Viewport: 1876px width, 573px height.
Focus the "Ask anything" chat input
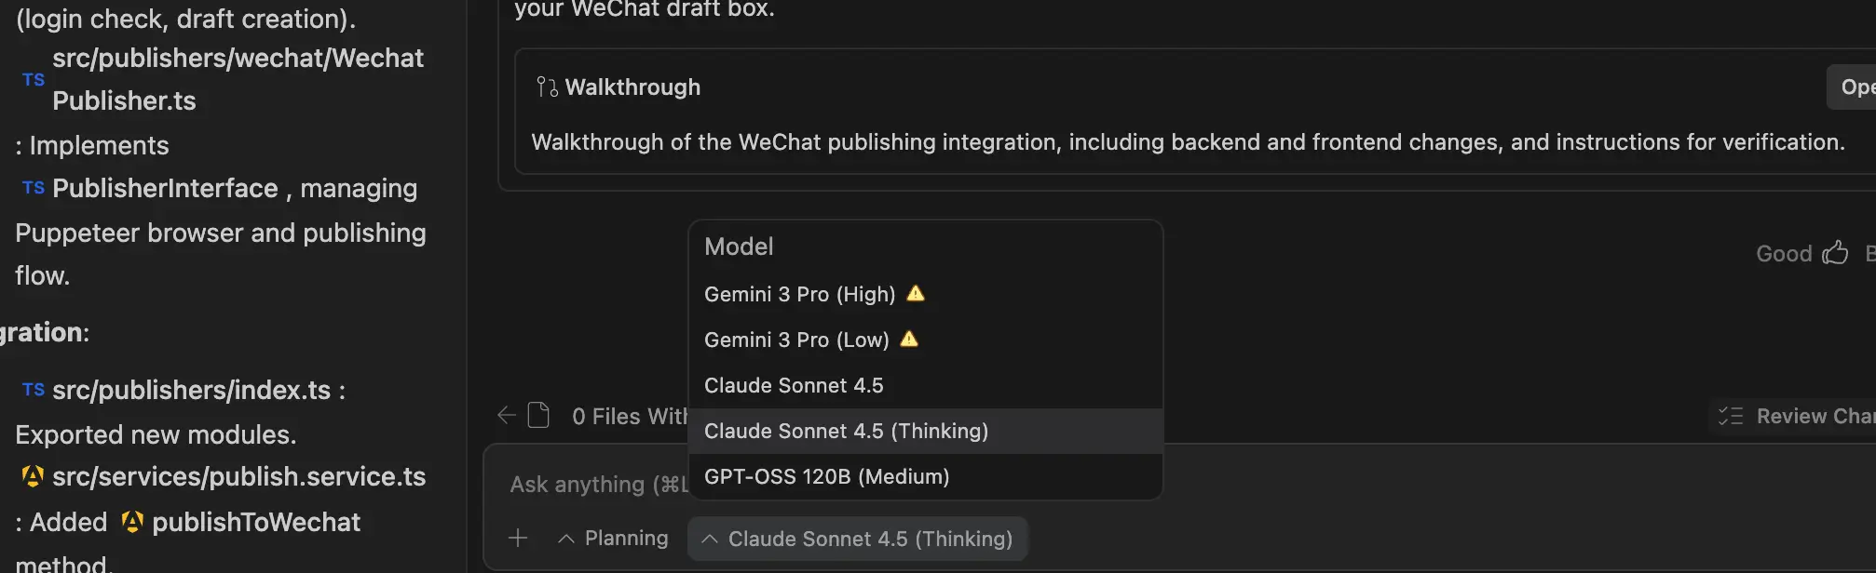click(596, 485)
